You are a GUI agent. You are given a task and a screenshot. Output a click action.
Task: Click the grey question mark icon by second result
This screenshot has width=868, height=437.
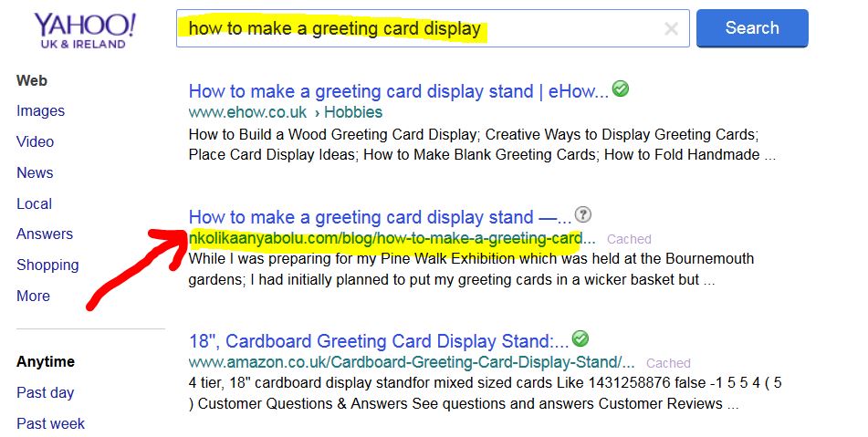(583, 214)
